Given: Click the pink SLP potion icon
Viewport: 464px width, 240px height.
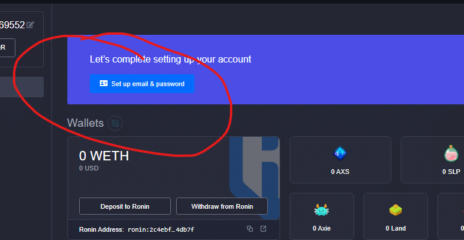Looking at the screenshot, I should pyautogui.click(x=451, y=153).
